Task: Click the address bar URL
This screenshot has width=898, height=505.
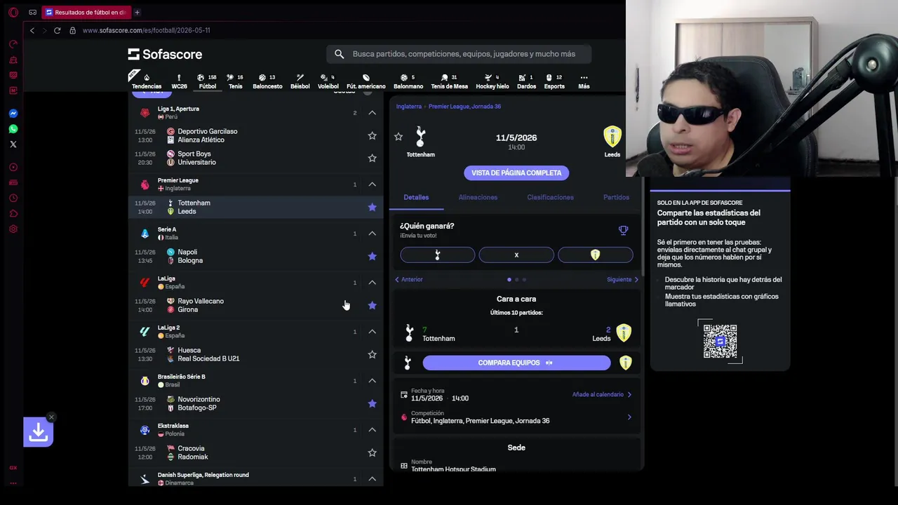Action: [146, 30]
